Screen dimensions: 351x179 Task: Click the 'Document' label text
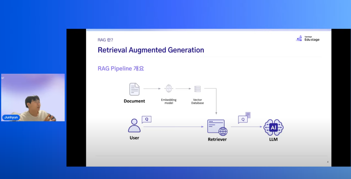pos(134,101)
